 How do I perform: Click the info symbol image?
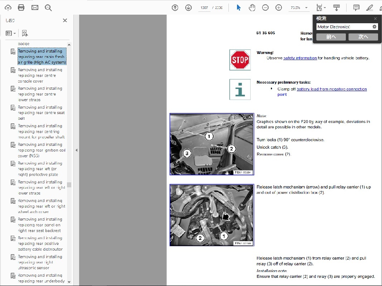[x=240, y=89]
